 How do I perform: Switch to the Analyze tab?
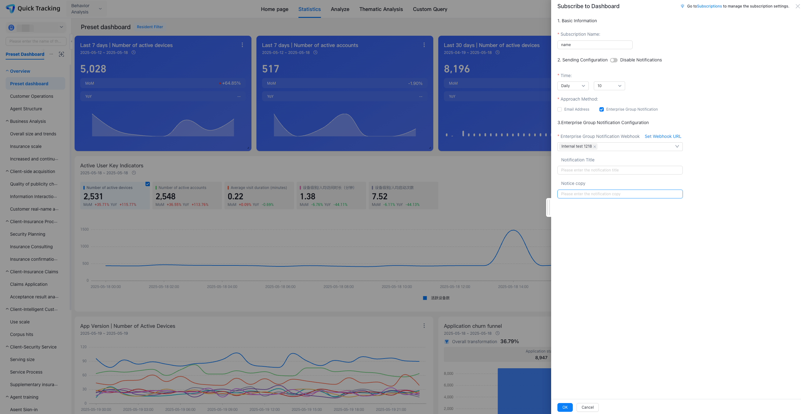coord(340,9)
